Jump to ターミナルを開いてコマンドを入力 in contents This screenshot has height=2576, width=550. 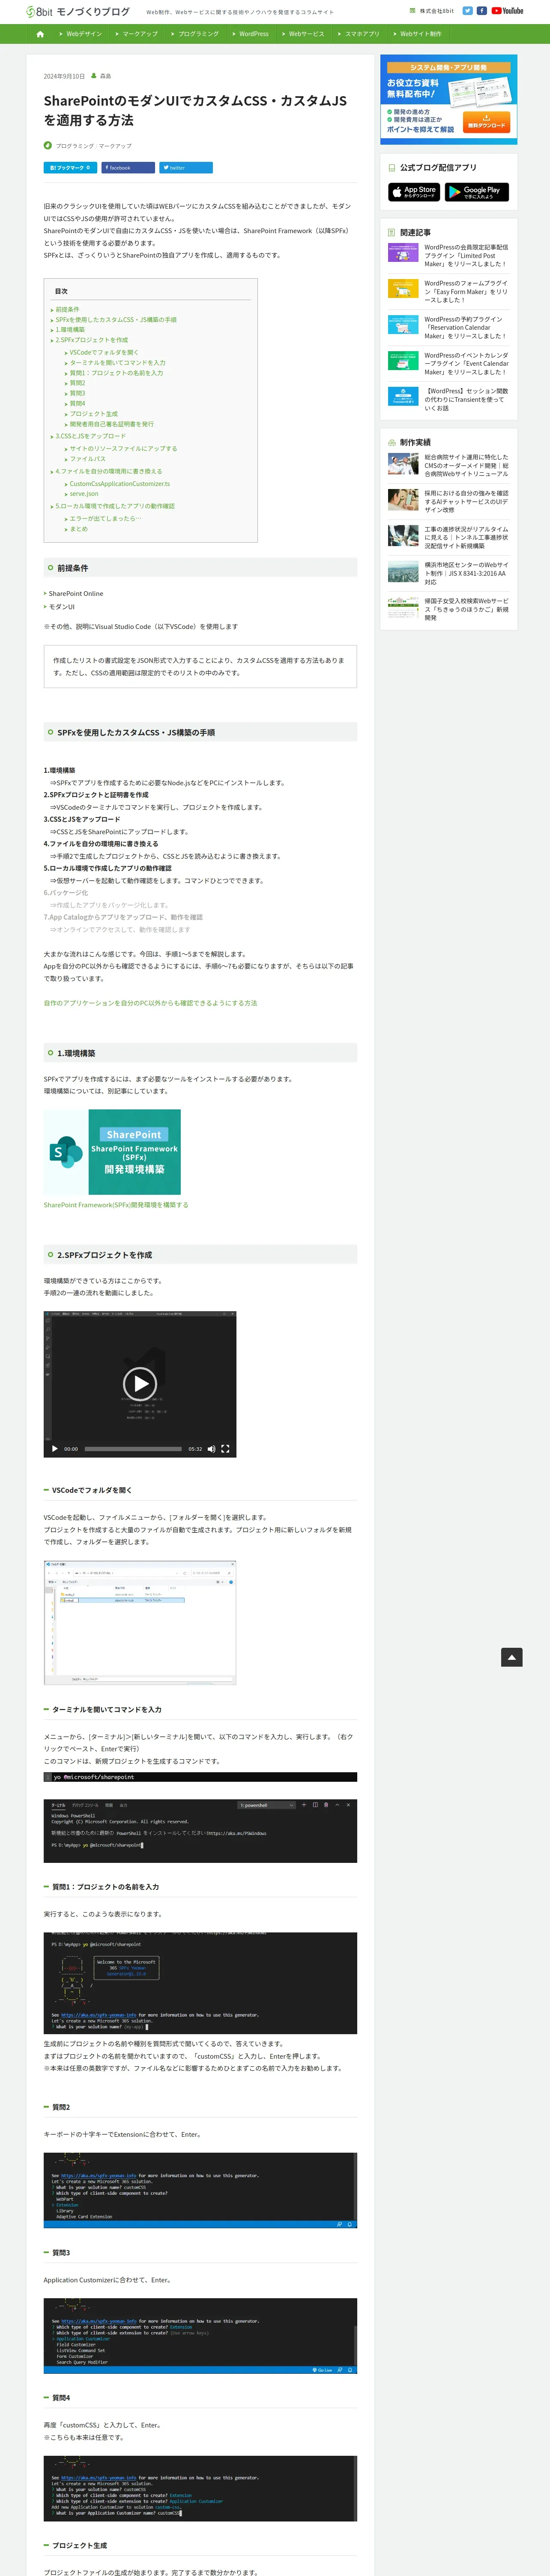[118, 363]
